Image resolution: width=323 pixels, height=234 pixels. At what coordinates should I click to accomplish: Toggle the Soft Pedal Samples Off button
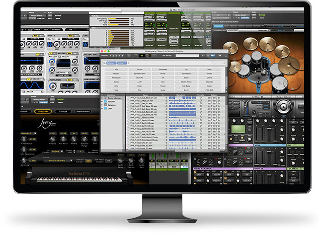click(x=108, y=160)
